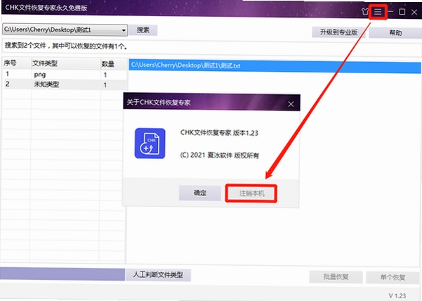Select the 未知类型 row
This screenshot has height=301, width=422.
click(64, 84)
